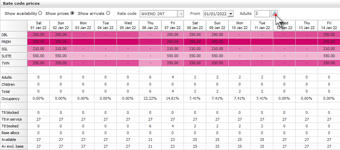Image resolution: width=340 pixels, height=150 pixels.
Task: Click PREM price 290.00 on 14 Jan
Action: click(x=329, y=42)
